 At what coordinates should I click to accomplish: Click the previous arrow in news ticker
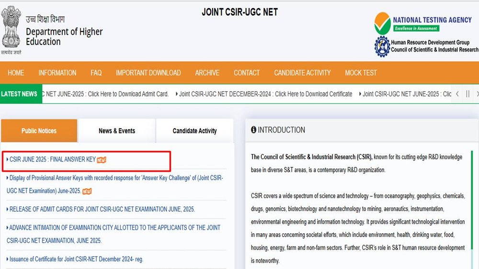click(x=457, y=94)
